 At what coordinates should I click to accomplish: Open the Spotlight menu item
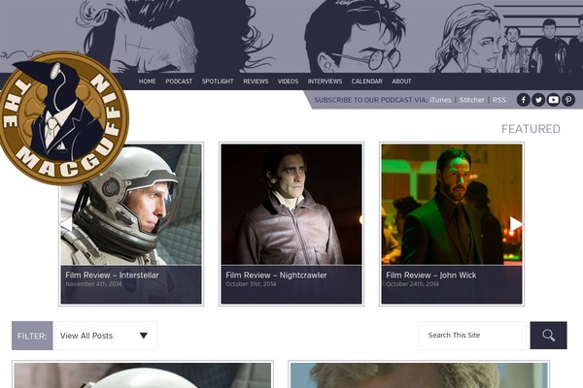coord(218,81)
